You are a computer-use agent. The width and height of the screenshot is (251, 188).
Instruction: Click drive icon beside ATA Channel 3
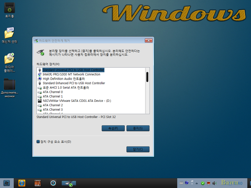coord(40,110)
